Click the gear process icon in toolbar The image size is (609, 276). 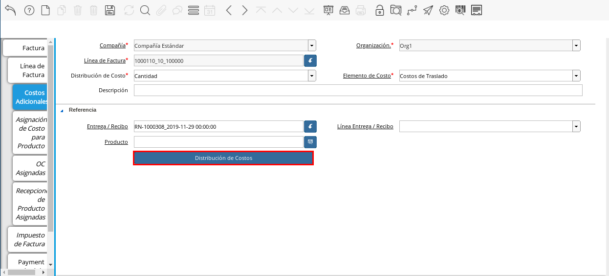click(444, 10)
